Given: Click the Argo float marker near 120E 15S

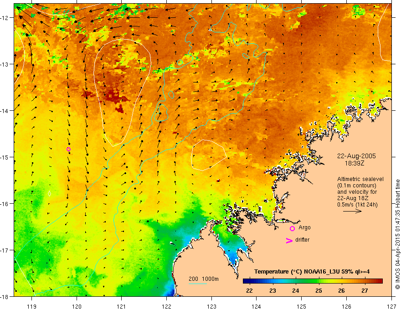Looking at the screenshot, I should coord(68,150).
